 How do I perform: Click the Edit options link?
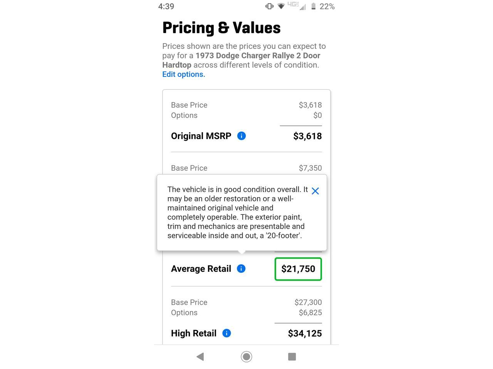(x=184, y=74)
